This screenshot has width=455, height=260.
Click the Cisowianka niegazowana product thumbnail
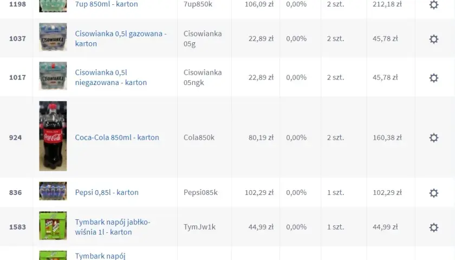(x=53, y=76)
